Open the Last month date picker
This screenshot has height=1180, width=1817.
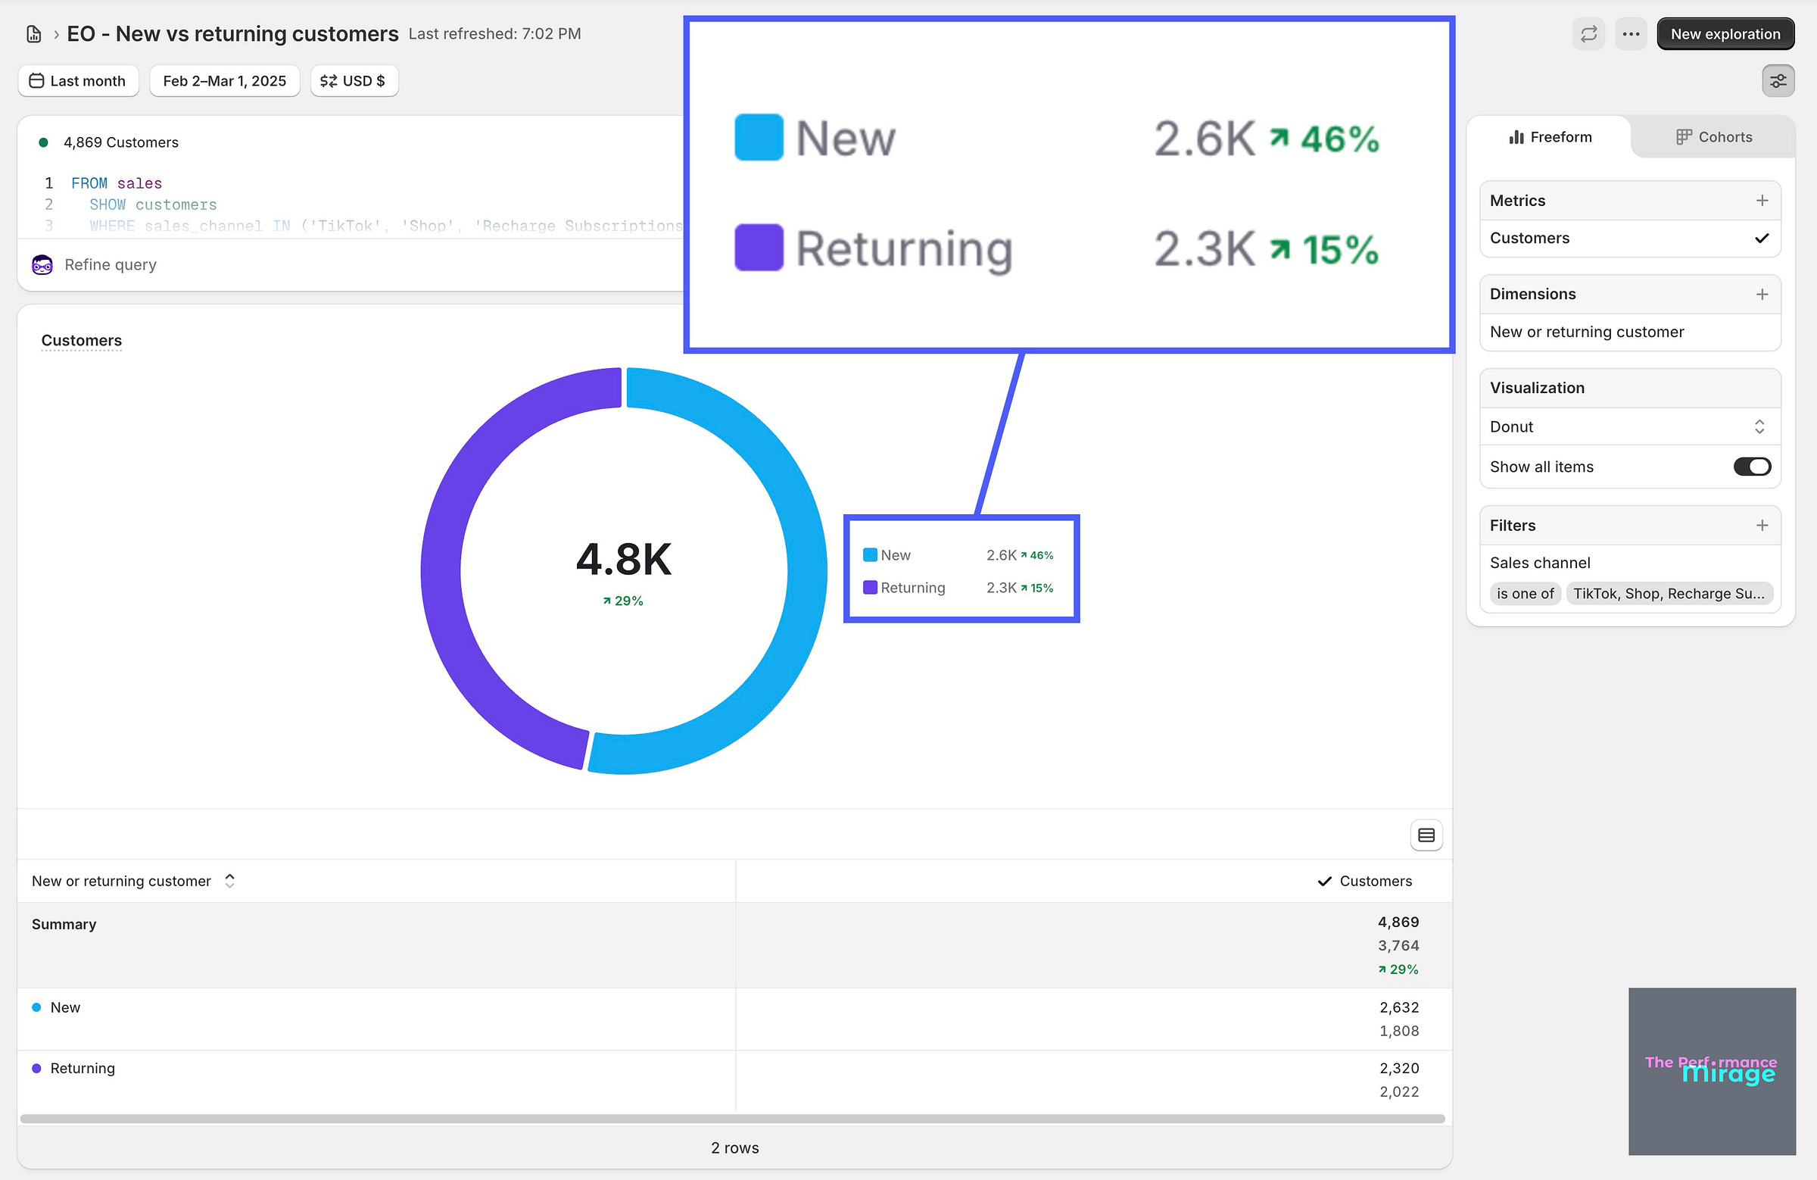coord(78,81)
